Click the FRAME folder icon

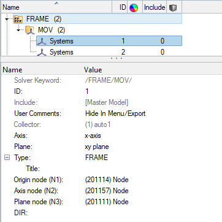click(18, 20)
